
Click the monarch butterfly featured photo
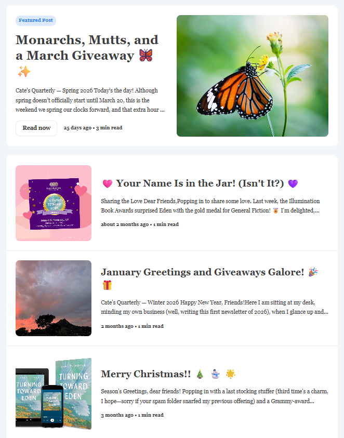click(253, 76)
